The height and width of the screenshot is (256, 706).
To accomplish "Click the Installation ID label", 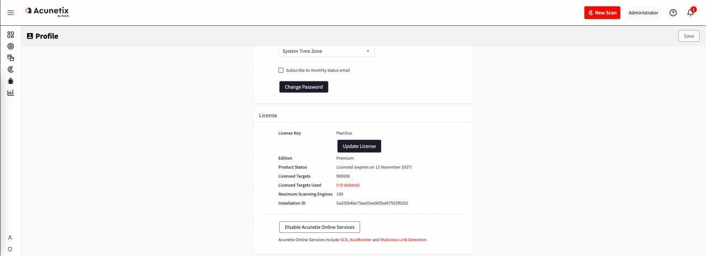I will (x=293, y=203).
